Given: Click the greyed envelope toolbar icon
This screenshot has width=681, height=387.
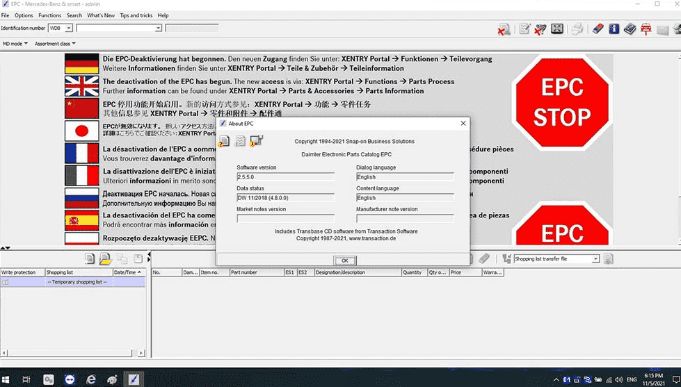Looking at the screenshot, I should [x=662, y=30].
